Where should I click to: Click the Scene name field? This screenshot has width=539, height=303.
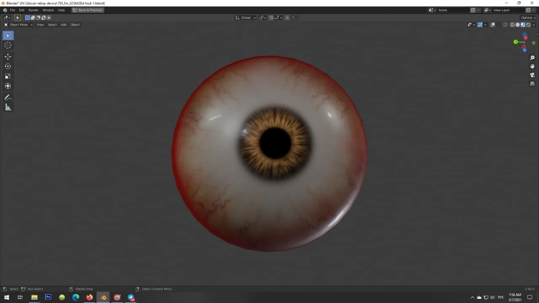click(x=453, y=10)
